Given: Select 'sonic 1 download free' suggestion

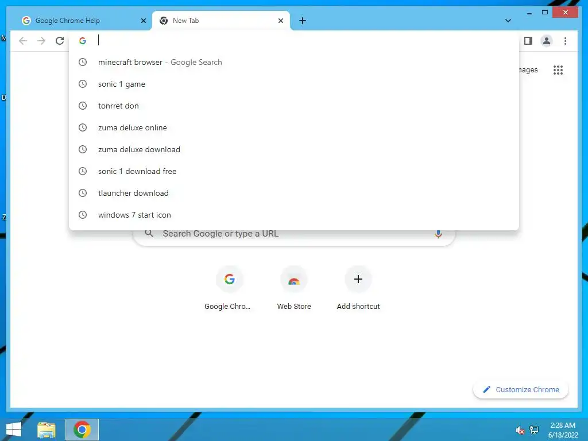Looking at the screenshot, I should (x=294, y=171).
